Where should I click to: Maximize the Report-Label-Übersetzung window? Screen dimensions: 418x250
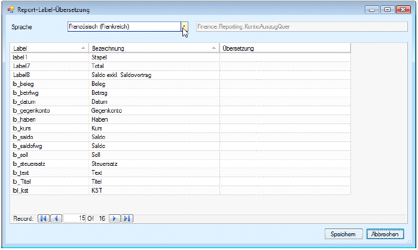click(388, 10)
